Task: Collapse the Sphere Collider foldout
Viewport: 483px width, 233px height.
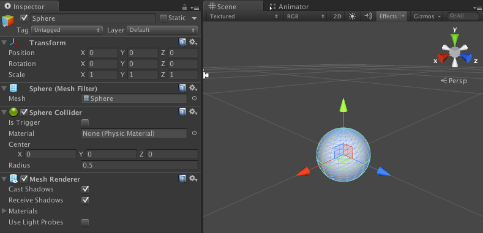Action: point(4,113)
